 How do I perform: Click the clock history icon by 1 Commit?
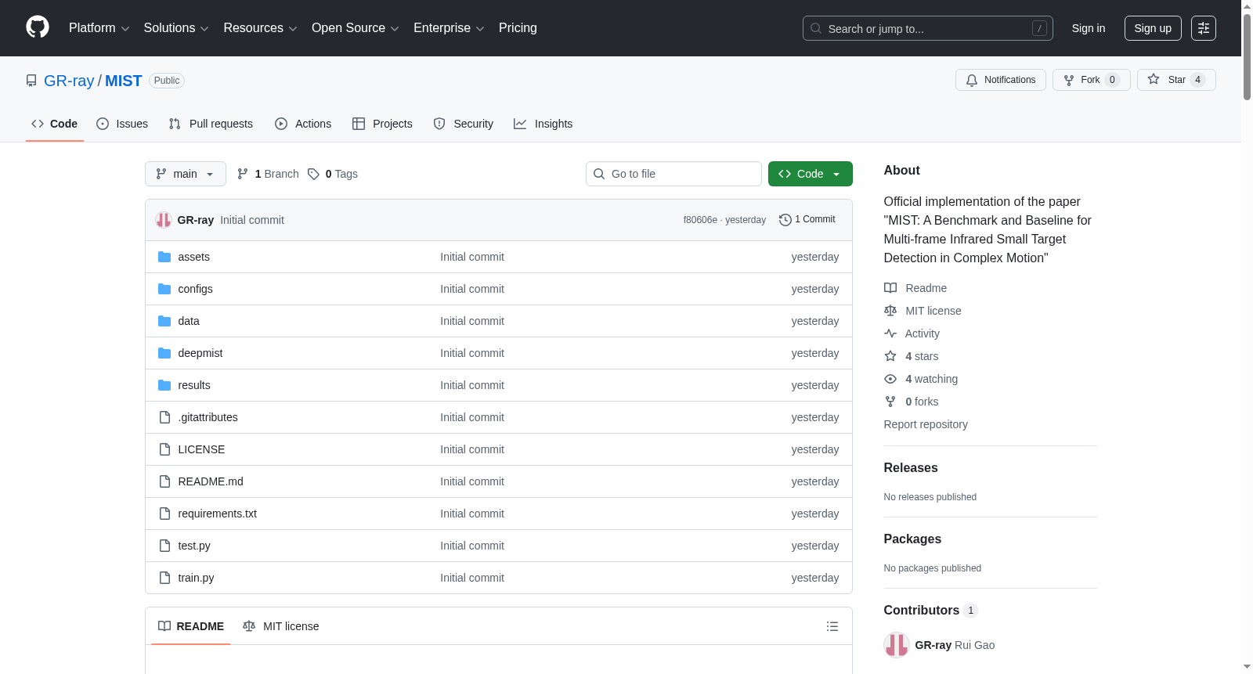785,220
